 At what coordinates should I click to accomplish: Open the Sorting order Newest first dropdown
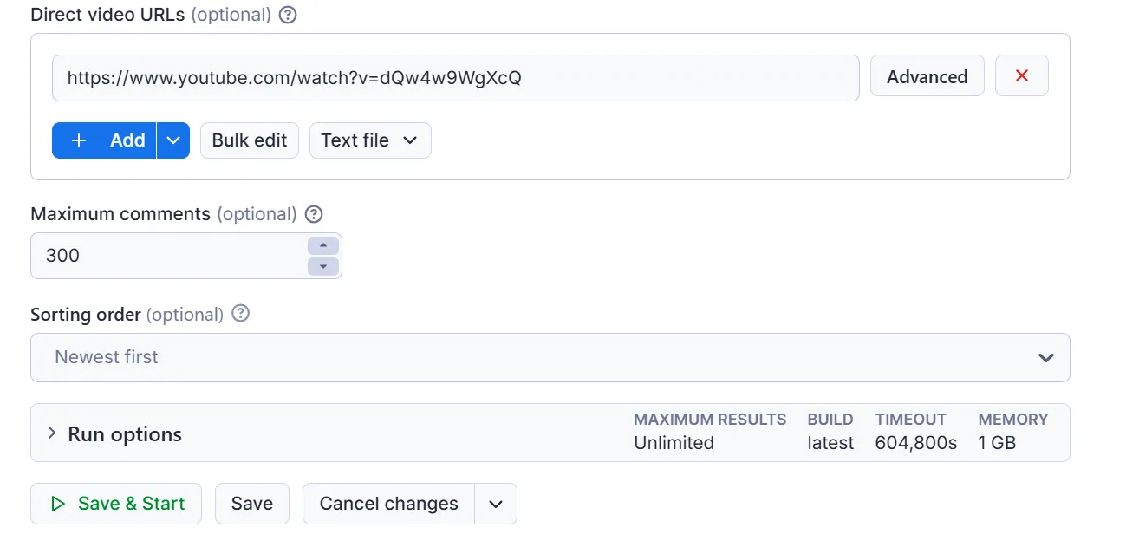pos(550,357)
